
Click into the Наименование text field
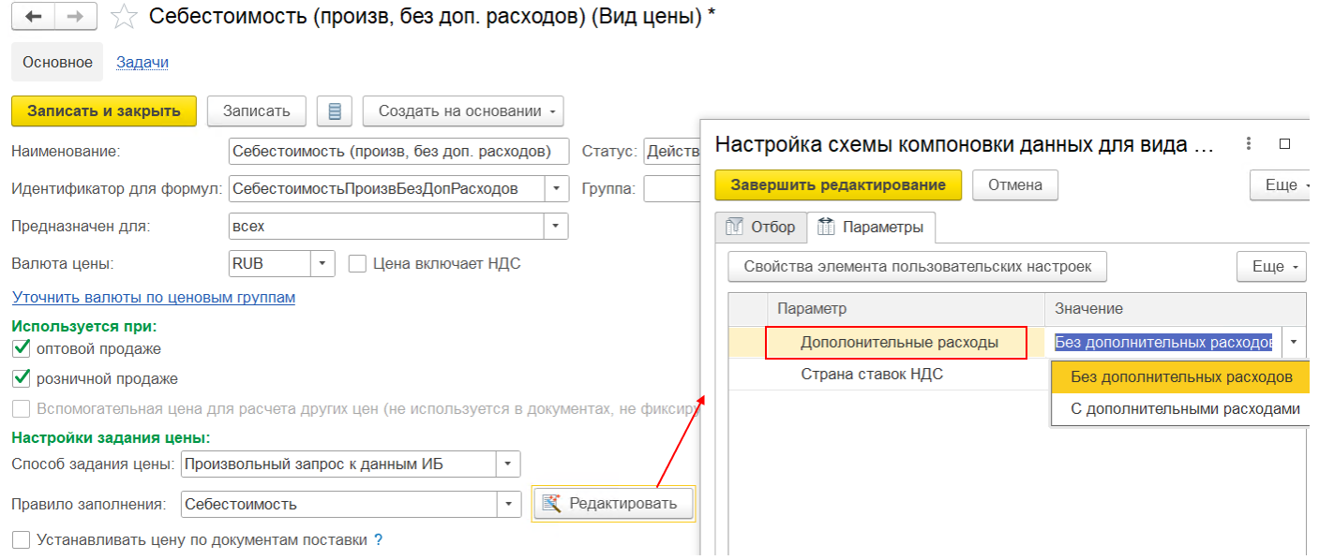click(x=398, y=152)
